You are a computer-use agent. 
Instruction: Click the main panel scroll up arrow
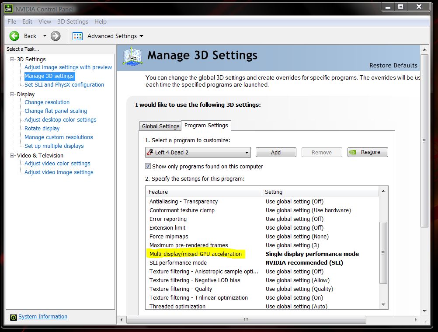point(424,50)
